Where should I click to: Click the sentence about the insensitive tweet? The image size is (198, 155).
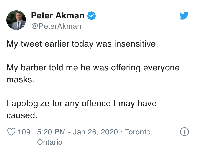pos(82,44)
